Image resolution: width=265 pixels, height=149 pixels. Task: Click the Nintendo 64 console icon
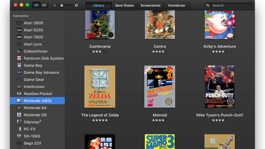pyautogui.click(x=19, y=108)
